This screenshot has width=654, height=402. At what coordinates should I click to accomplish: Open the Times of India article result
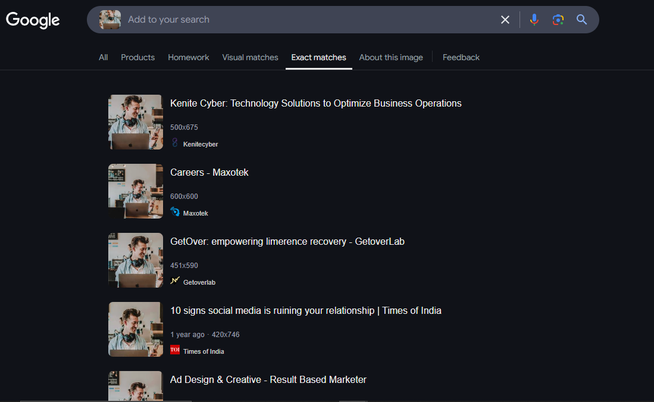[x=306, y=310]
